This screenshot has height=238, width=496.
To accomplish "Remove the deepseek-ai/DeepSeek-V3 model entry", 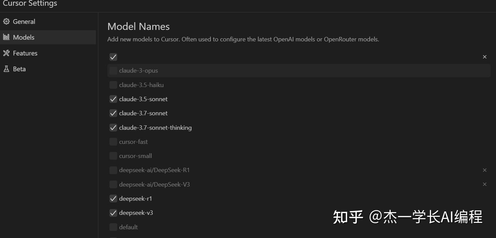I will [485, 184].
